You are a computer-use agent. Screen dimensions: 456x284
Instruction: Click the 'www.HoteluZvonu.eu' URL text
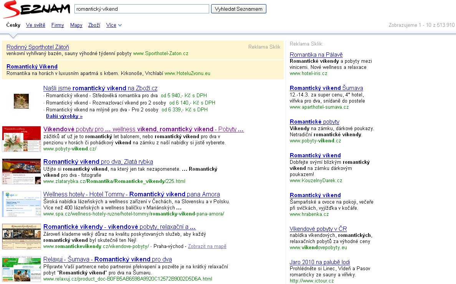coord(187,73)
